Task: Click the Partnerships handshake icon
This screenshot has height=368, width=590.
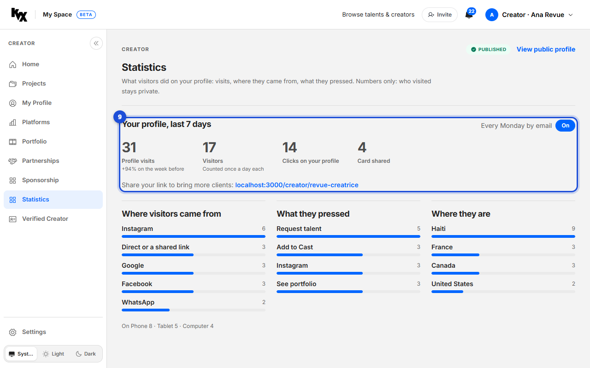Action: click(13, 161)
